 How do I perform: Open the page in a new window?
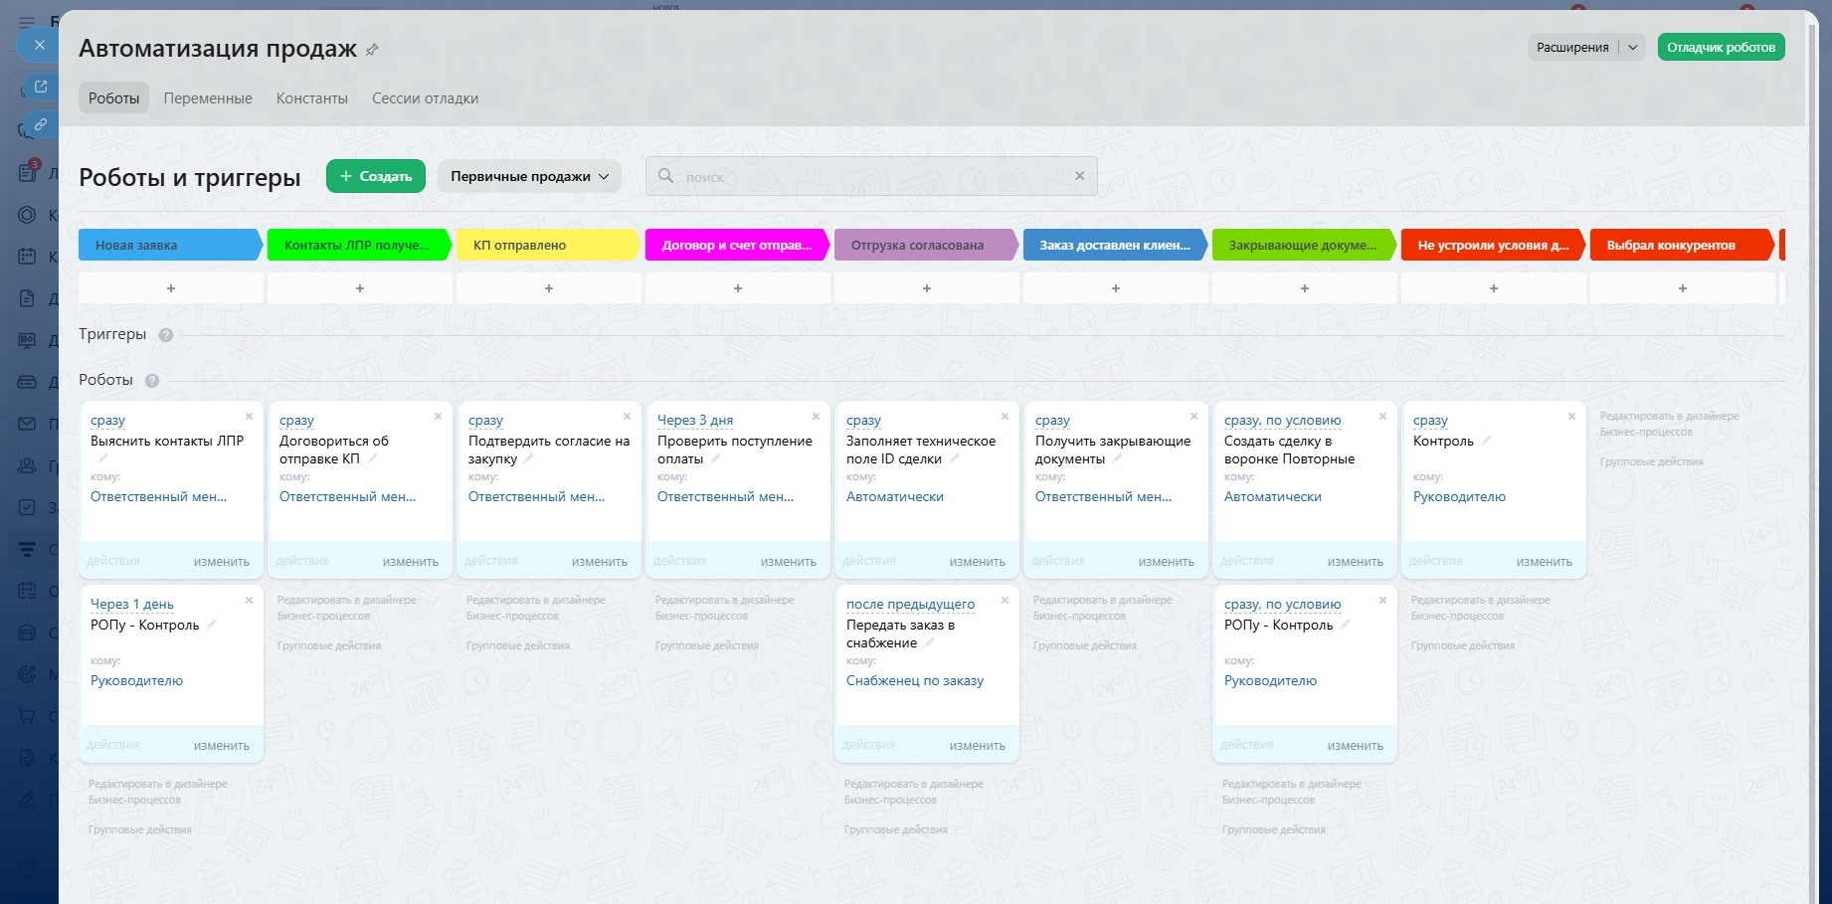(41, 87)
